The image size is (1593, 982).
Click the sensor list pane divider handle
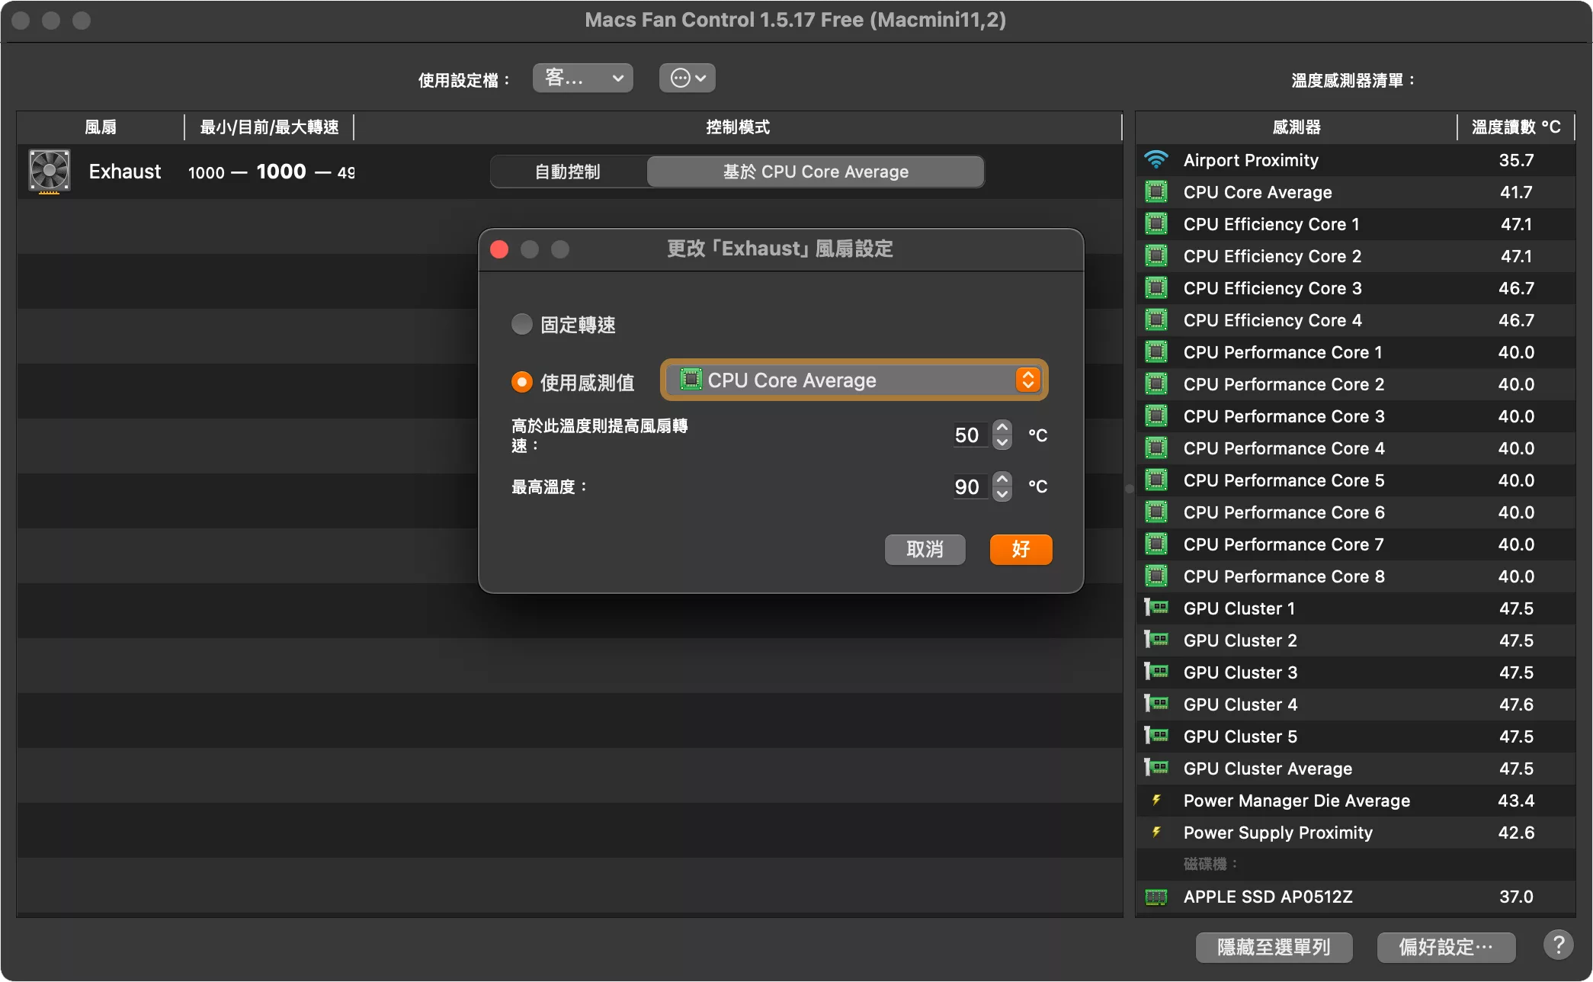point(1129,489)
